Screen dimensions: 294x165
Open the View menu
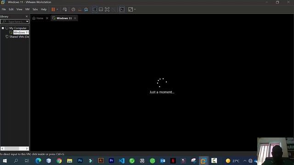[x=19, y=9]
